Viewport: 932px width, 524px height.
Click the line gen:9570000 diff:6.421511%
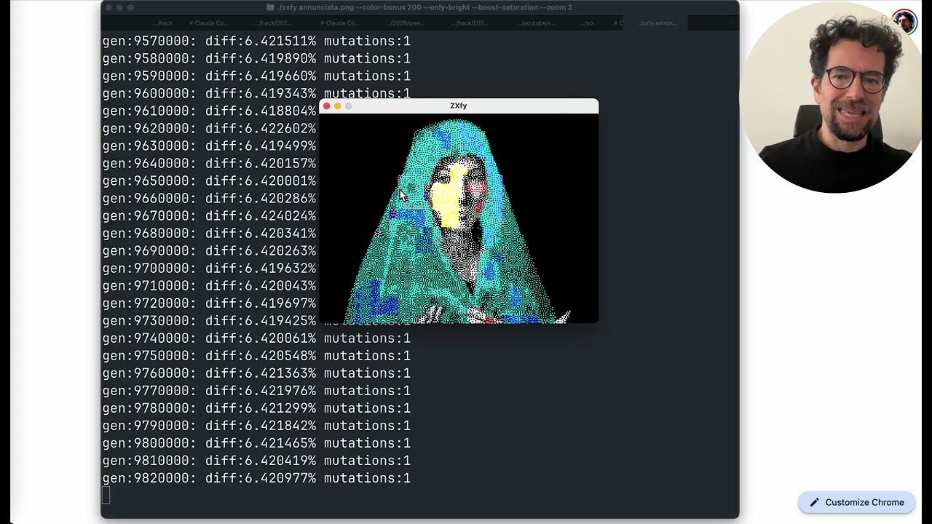(x=256, y=41)
